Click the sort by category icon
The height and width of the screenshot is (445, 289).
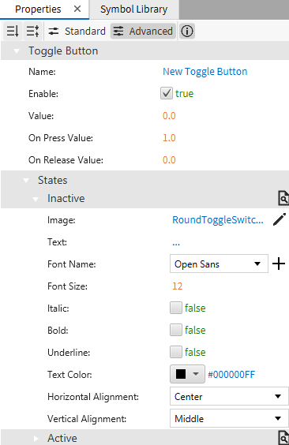pyautogui.click(x=33, y=31)
